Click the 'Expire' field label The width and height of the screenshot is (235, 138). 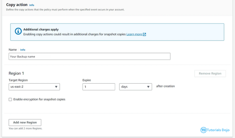pyautogui.click(x=87, y=80)
